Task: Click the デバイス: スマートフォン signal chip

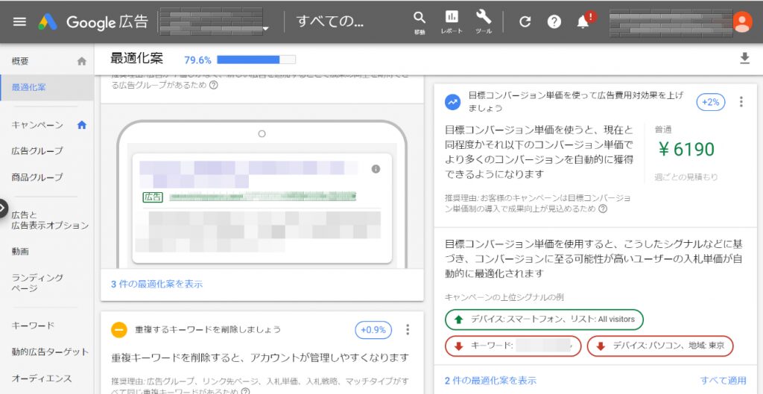Action: [544, 320]
